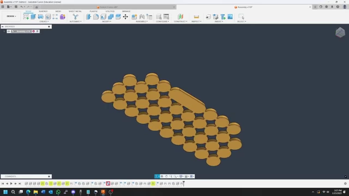Open the As-built Joint tool
349x196 pixels.
149,17
